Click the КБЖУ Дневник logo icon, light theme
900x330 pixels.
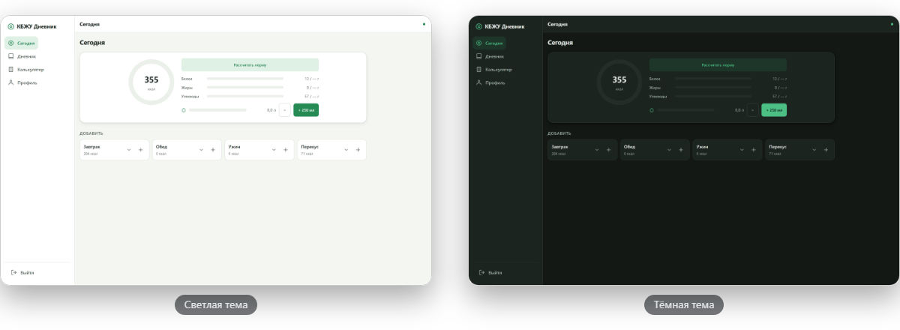coord(10,26)
